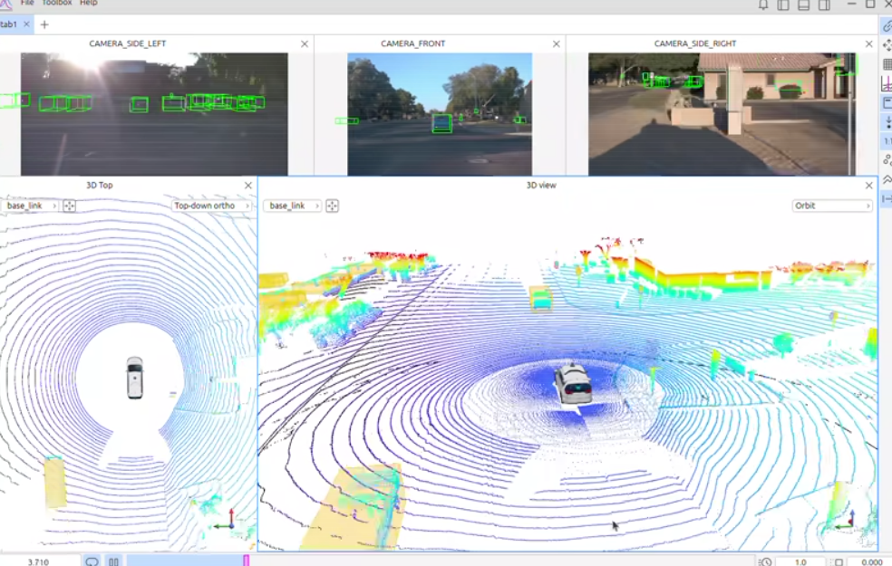892x566 pixels.
Task: Click the 3D view panel title
Action: click(541, 186)
